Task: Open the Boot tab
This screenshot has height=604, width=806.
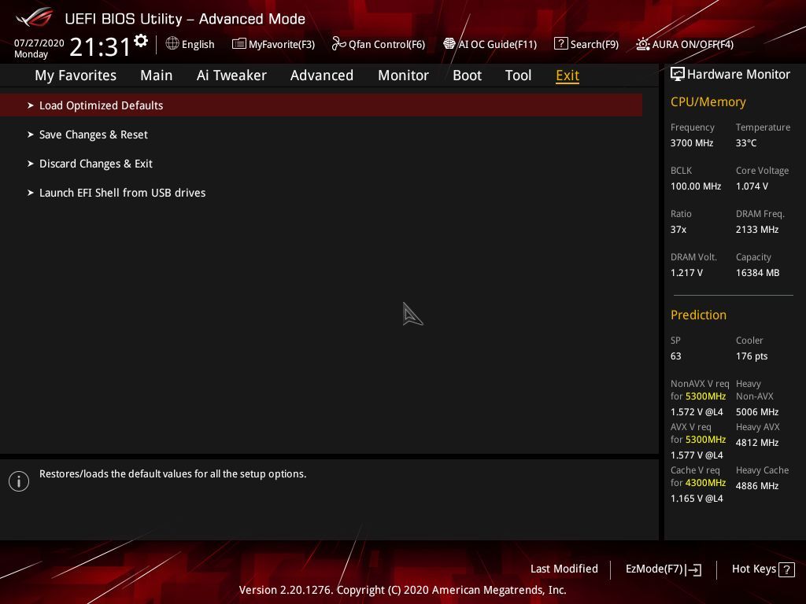Action: pos(468,75)
